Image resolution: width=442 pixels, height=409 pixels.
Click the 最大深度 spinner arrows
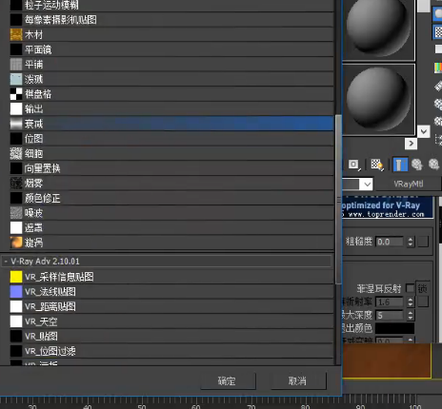[411, 315]
